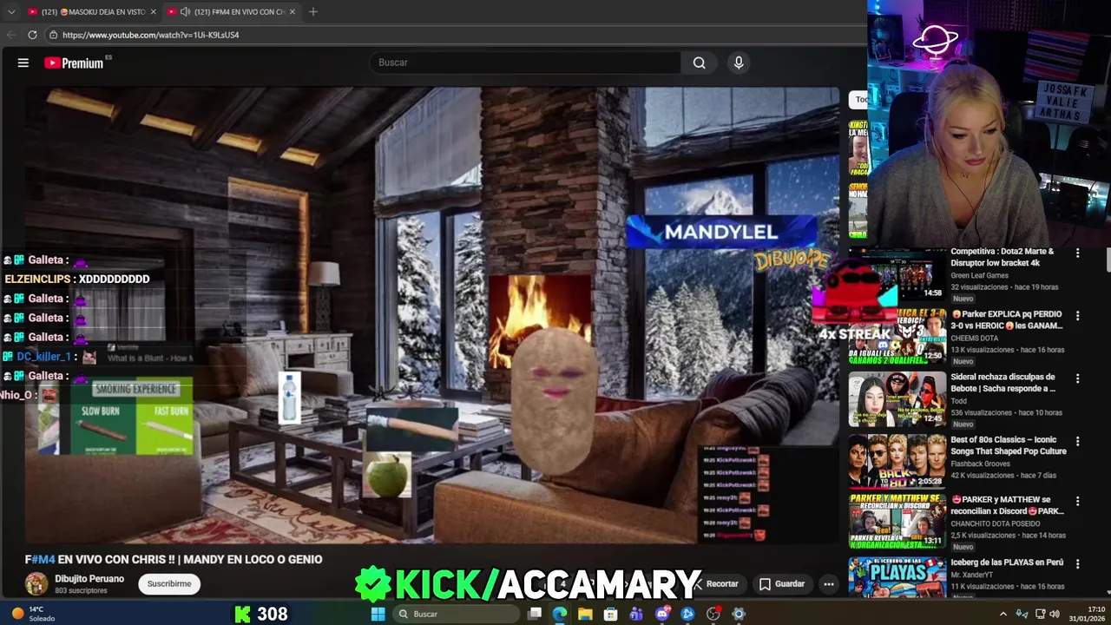Open options for PARKER y MATTHEW video
The height and width of the screenshot is (625, 1111).
point(1077,501)
